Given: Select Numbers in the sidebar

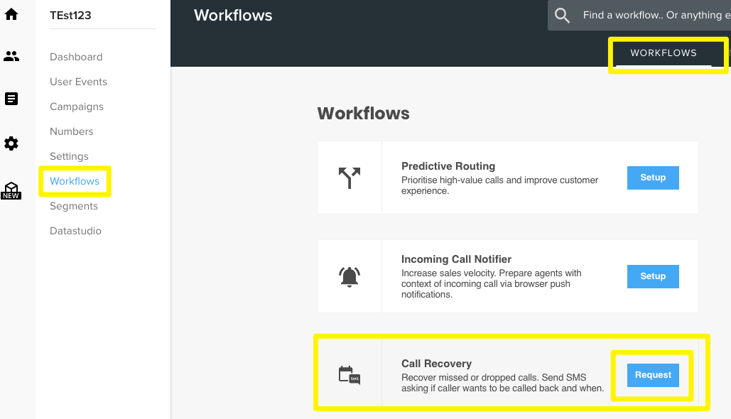Looking at the screenshot, I should 71,131.
